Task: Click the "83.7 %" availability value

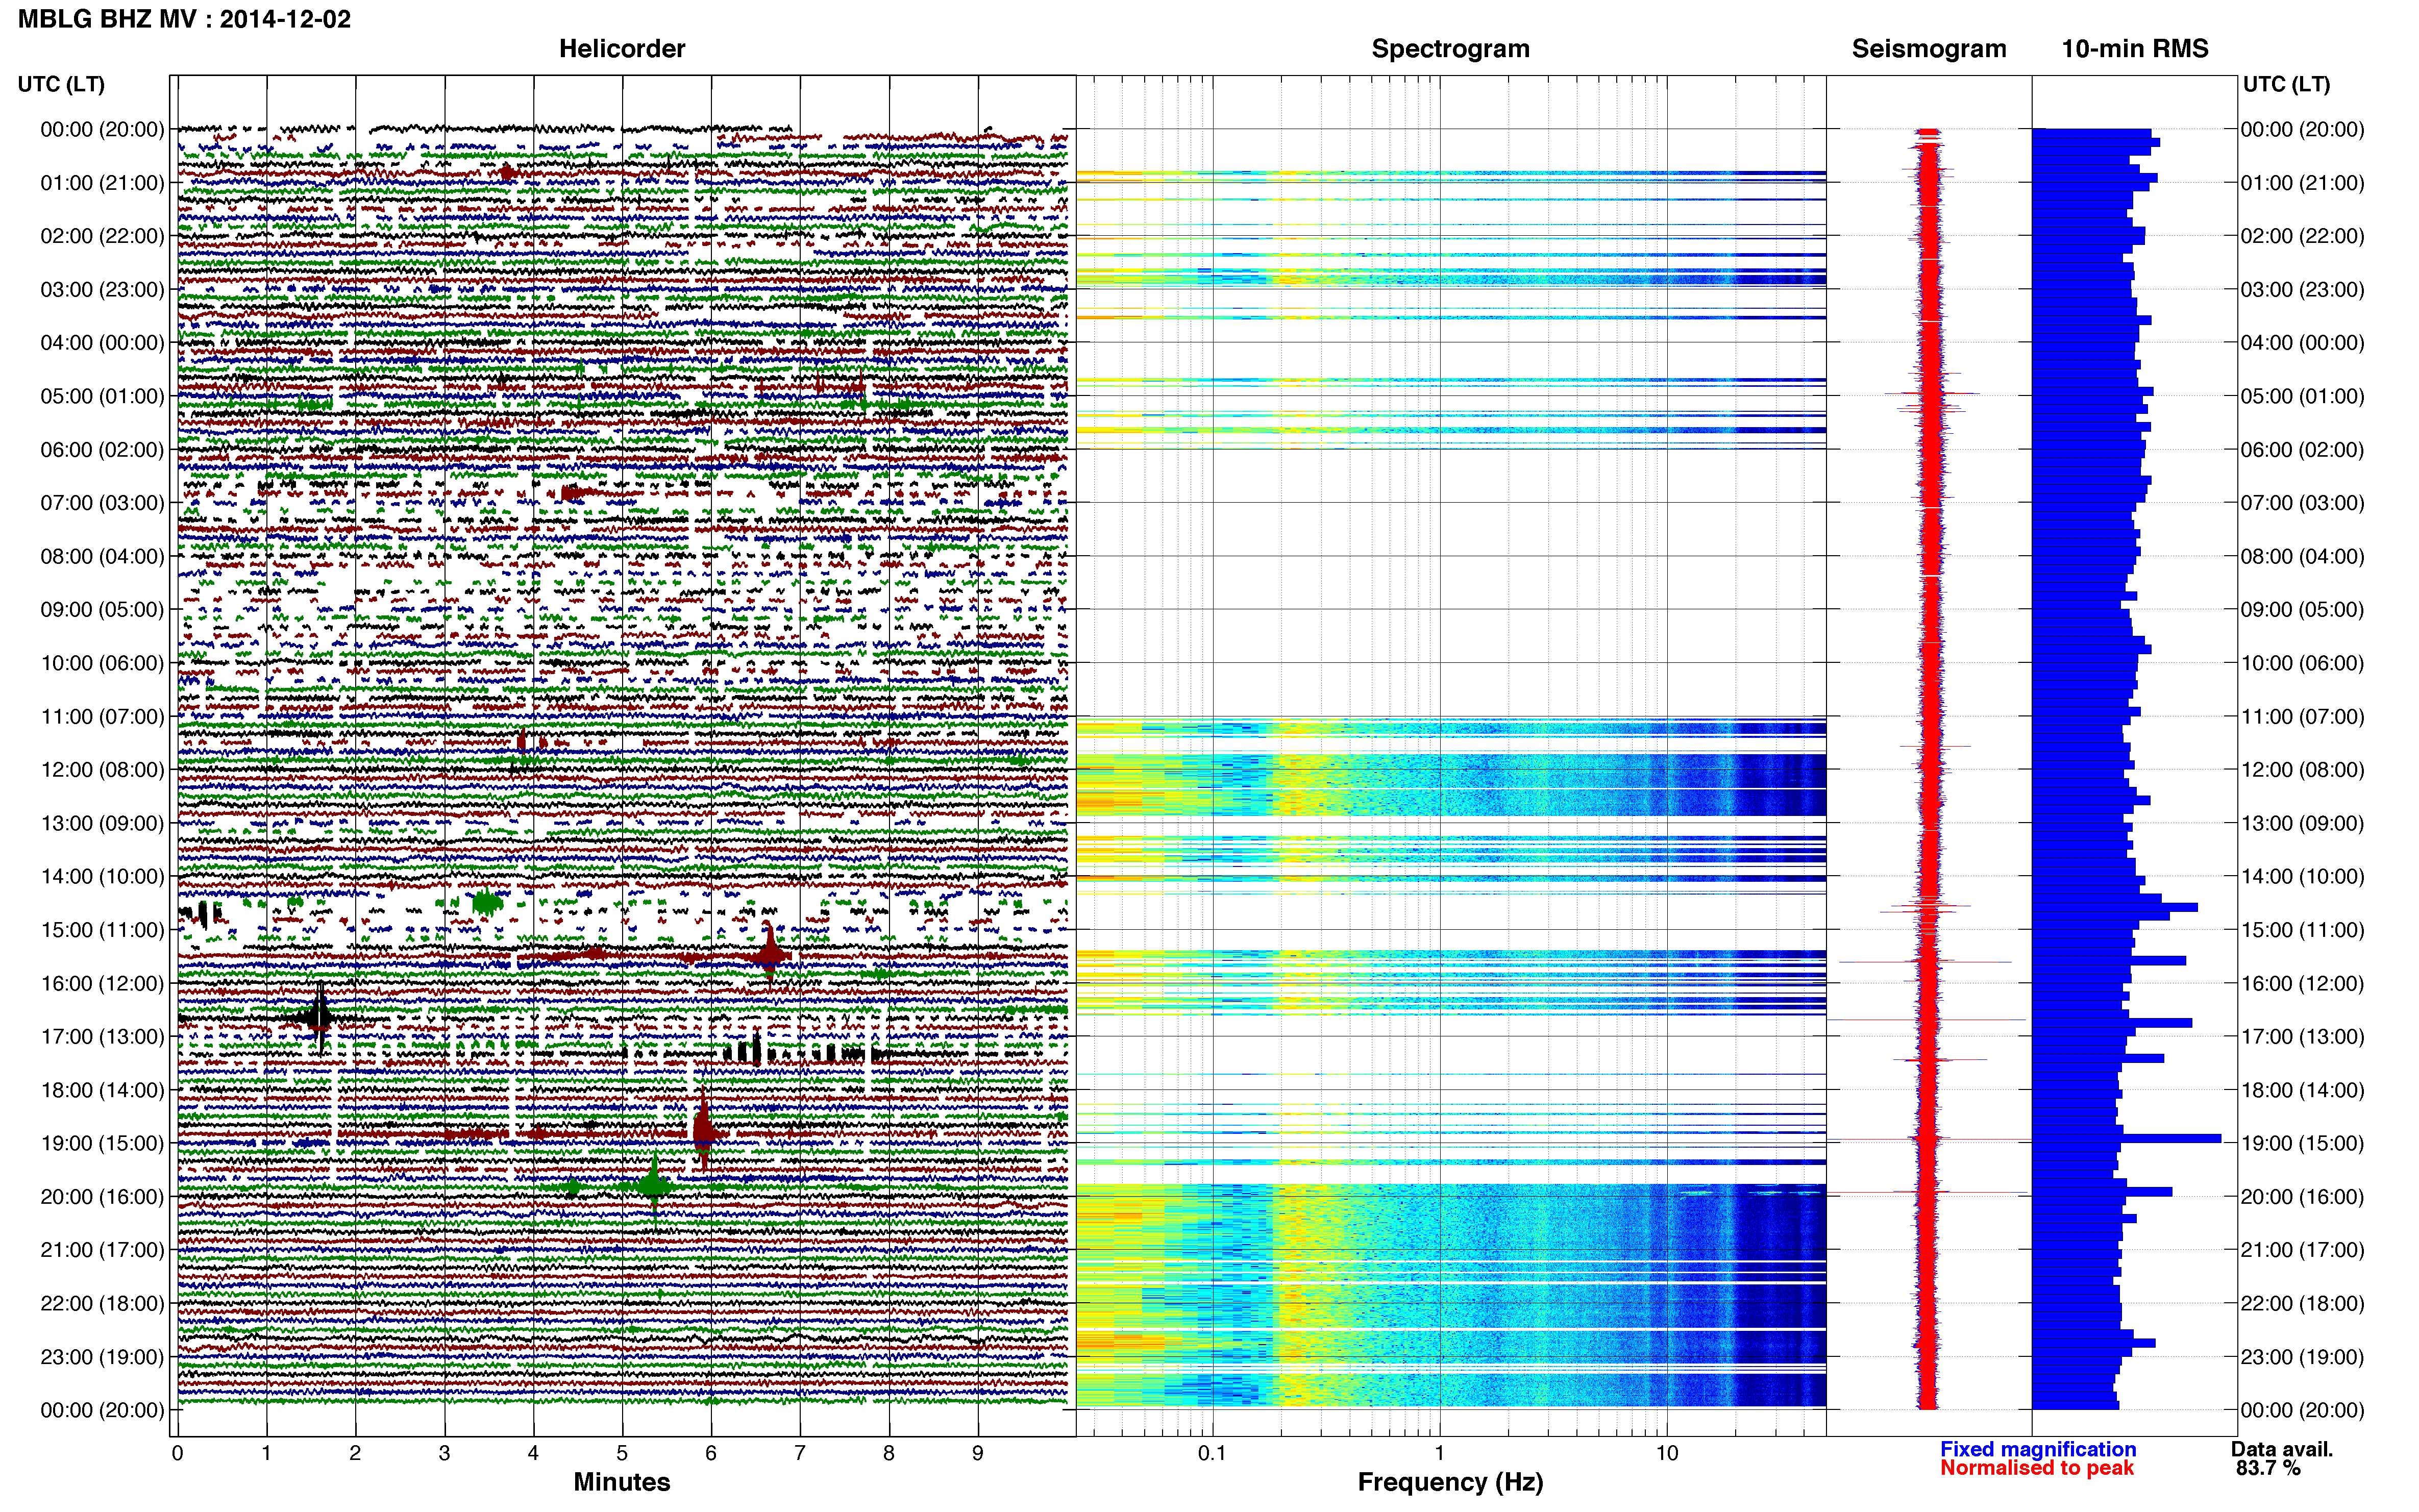Action: point(2268,1468)
